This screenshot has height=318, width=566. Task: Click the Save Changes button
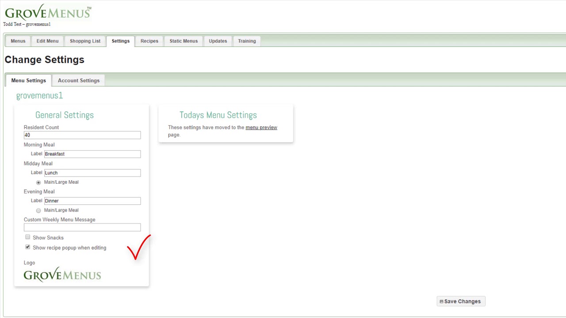pos(461,301)
